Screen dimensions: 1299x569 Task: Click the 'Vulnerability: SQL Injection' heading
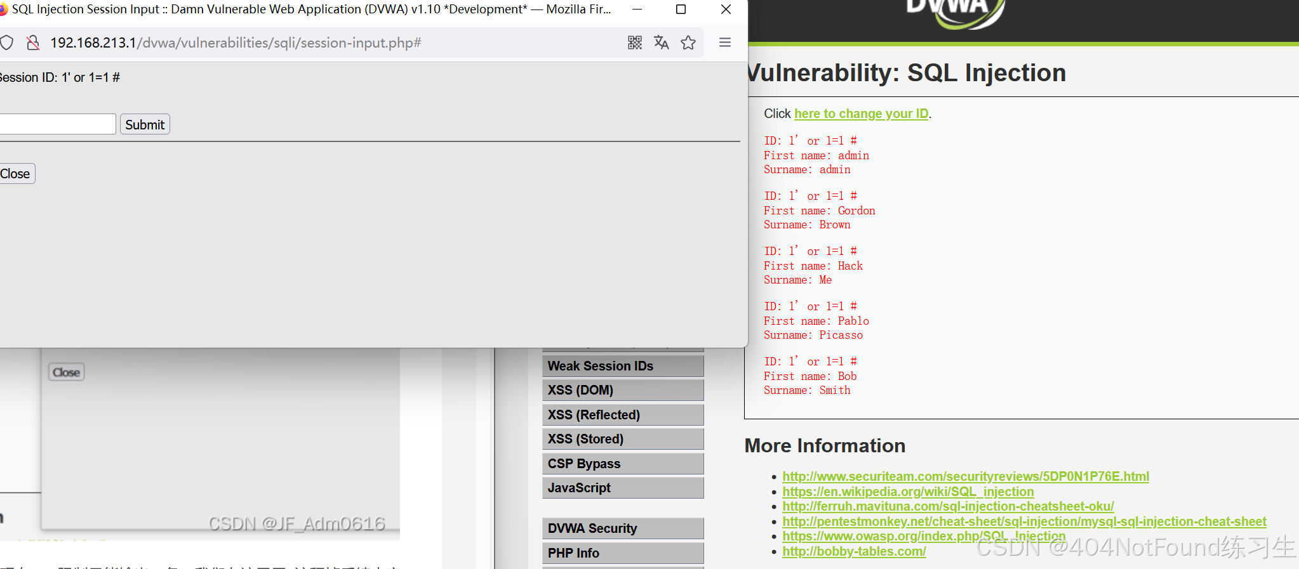point(906,73)
